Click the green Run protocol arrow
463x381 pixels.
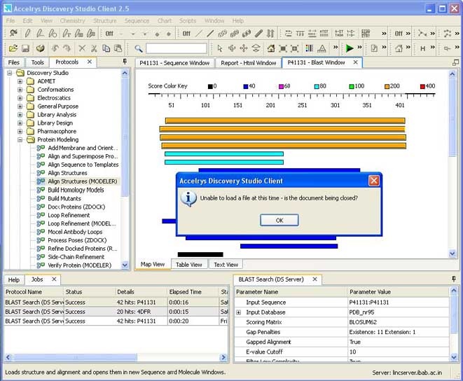350,48
